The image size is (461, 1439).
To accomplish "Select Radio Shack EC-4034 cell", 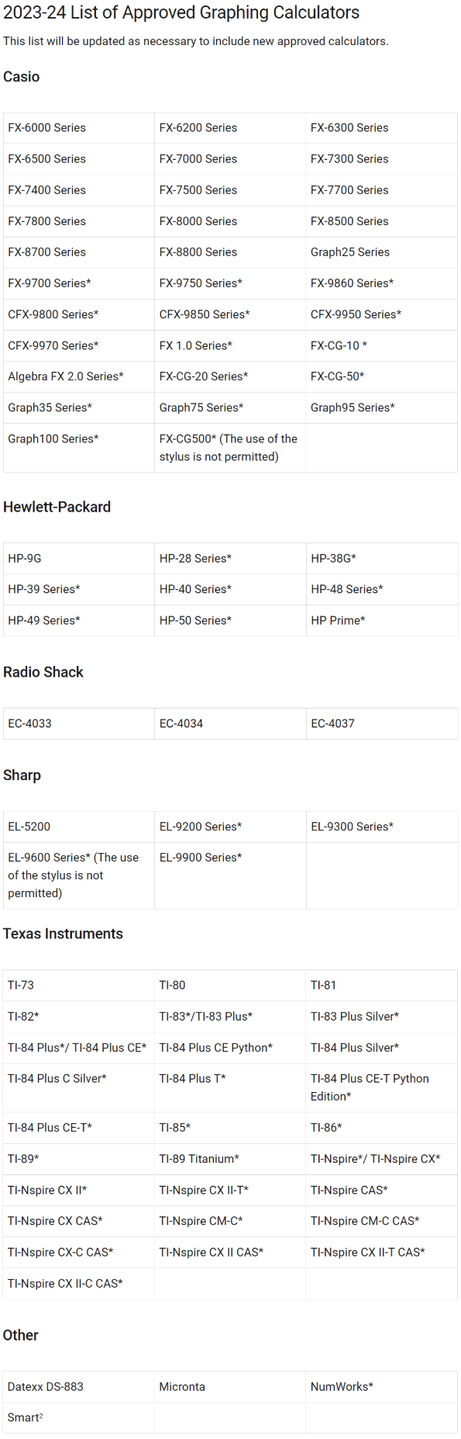I will tap(230, 724).
